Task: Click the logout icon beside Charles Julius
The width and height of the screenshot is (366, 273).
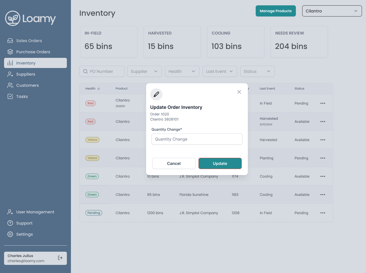Action: point(60,258)
